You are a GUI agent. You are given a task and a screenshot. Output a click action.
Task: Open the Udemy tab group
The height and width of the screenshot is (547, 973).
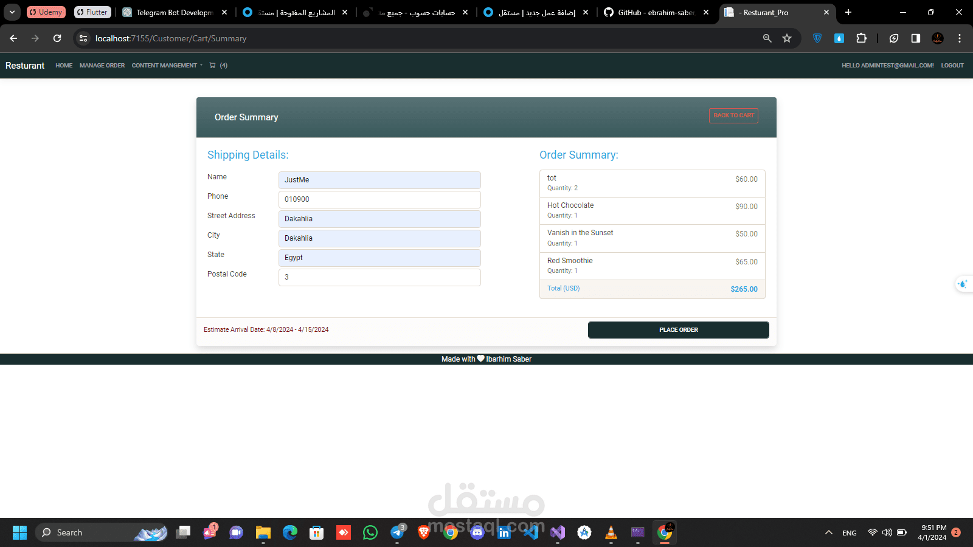point(46,12)
